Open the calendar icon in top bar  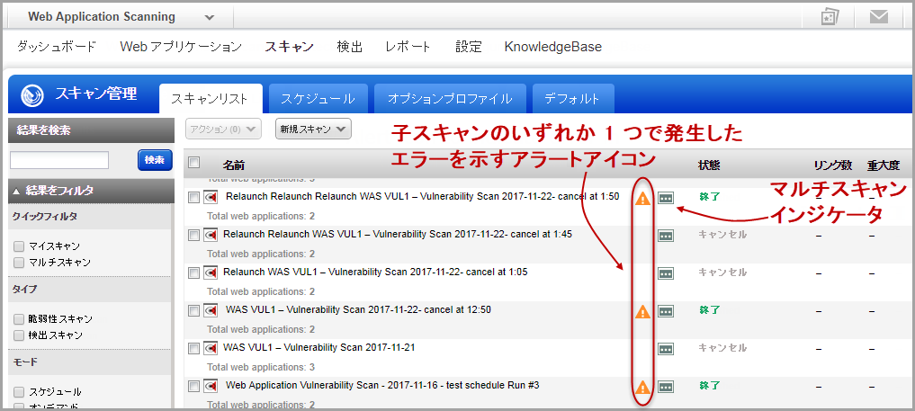tap(830, 17)
